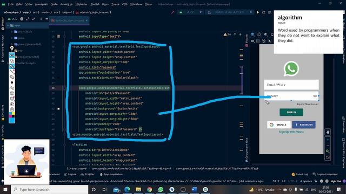Click the annotation undo icon
This screenshot has width=346, height=194.
click(12, 88)
